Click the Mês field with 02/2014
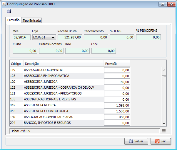177x150 pixels. tap(22, 37)
